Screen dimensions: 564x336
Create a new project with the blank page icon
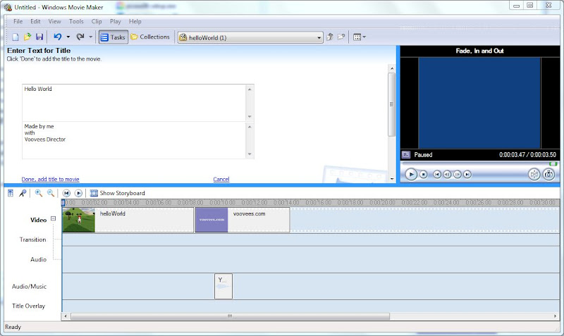16,37
